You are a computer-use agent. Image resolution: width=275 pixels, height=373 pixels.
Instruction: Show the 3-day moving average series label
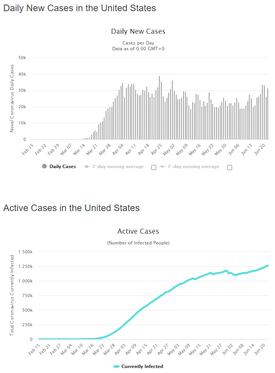tap(118, 167)
